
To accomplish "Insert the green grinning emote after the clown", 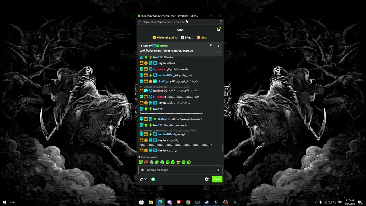I will coord(157,162).
